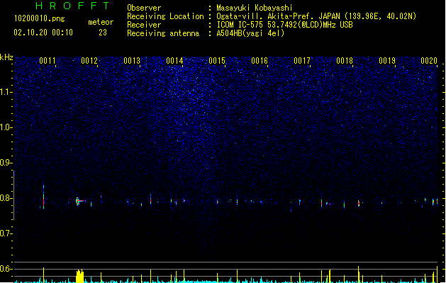Viewport: 446px width, 283px height.
Task: Select the meteor count value 23
Action: click(x=103, y=33)
